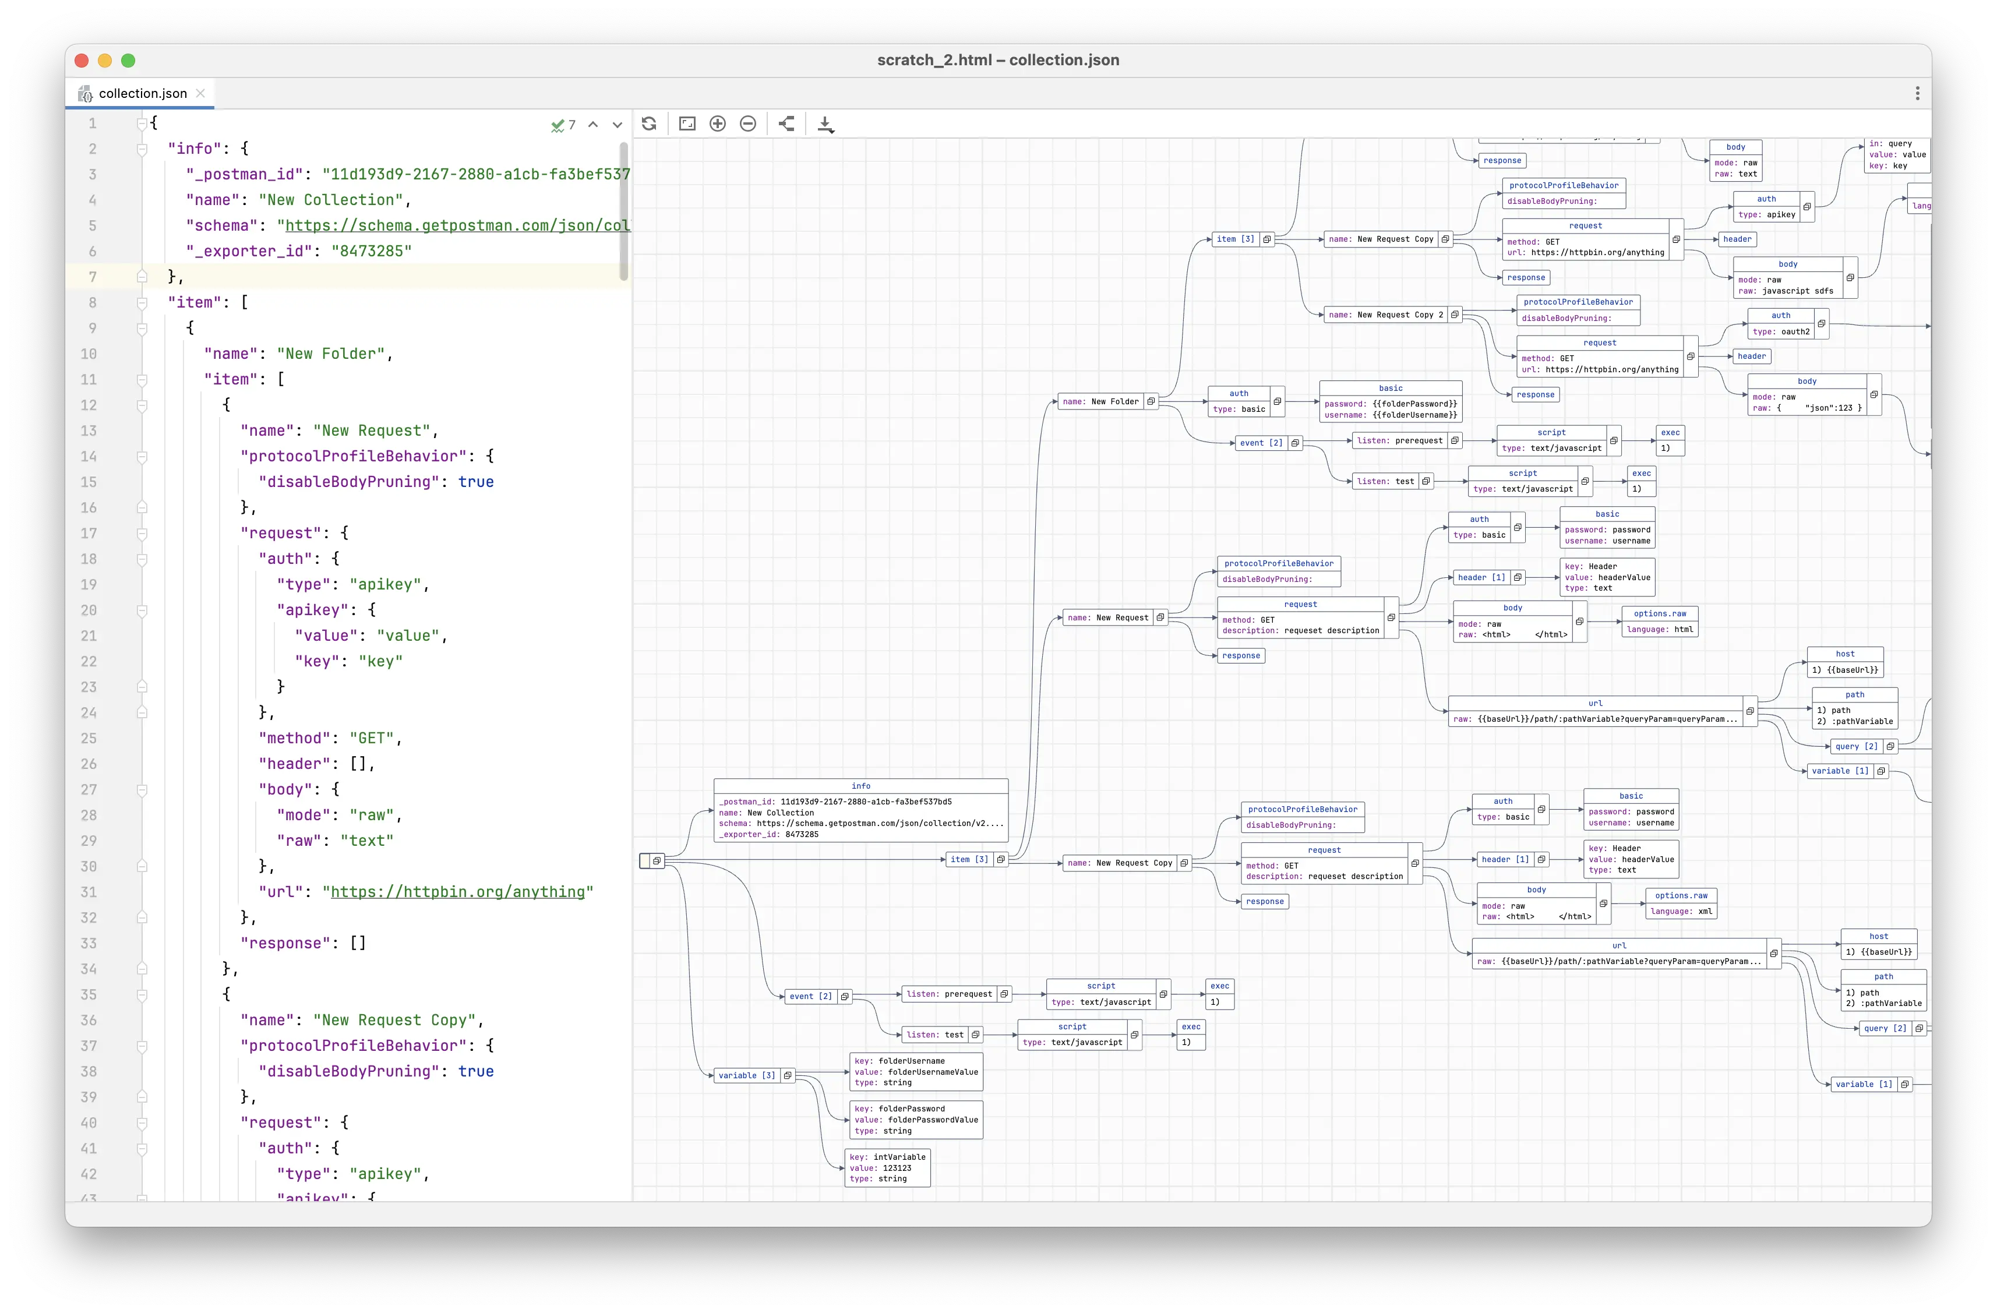Jump to previous highlighted problem arrow
The width and height of the screenshot is (1997, 1313).
click(593, 124)
